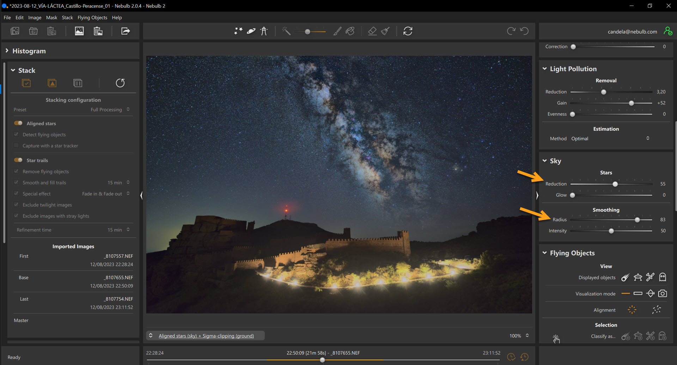677x365 pixels.
Task: Toggle the Star trails switch
Action: [18, 160]
